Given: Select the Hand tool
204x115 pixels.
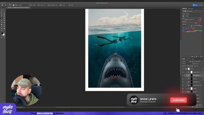Looking at the screenshot, I should coord(4,28).
